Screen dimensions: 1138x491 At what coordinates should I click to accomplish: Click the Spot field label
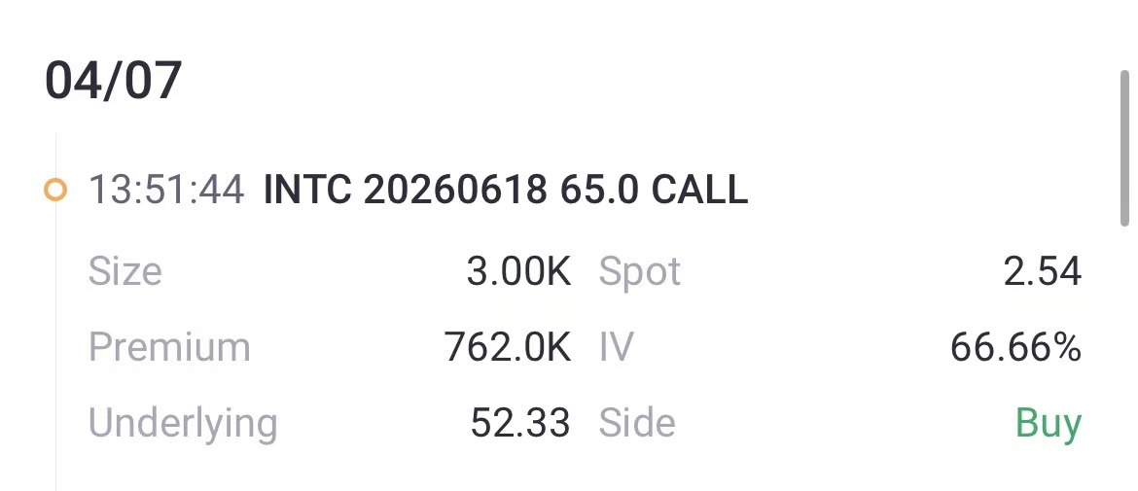pyautogui.click(x=640, y=271)
